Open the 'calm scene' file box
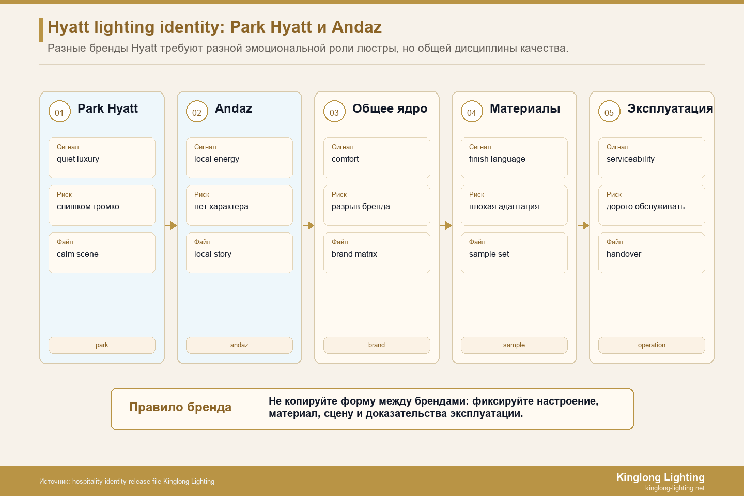The image size is (744, 496). pos(102,253)
